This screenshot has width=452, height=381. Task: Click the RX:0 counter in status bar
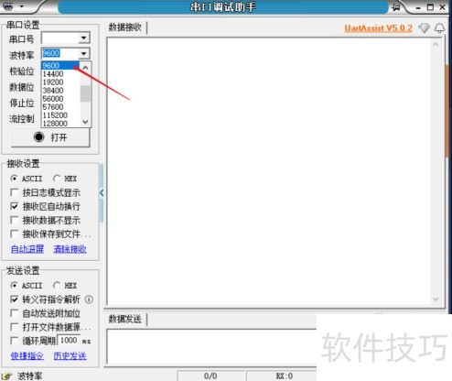(x=285, y=376)
